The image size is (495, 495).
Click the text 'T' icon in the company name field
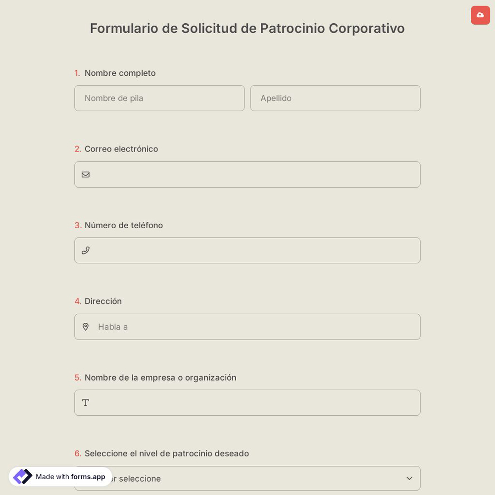86,402
